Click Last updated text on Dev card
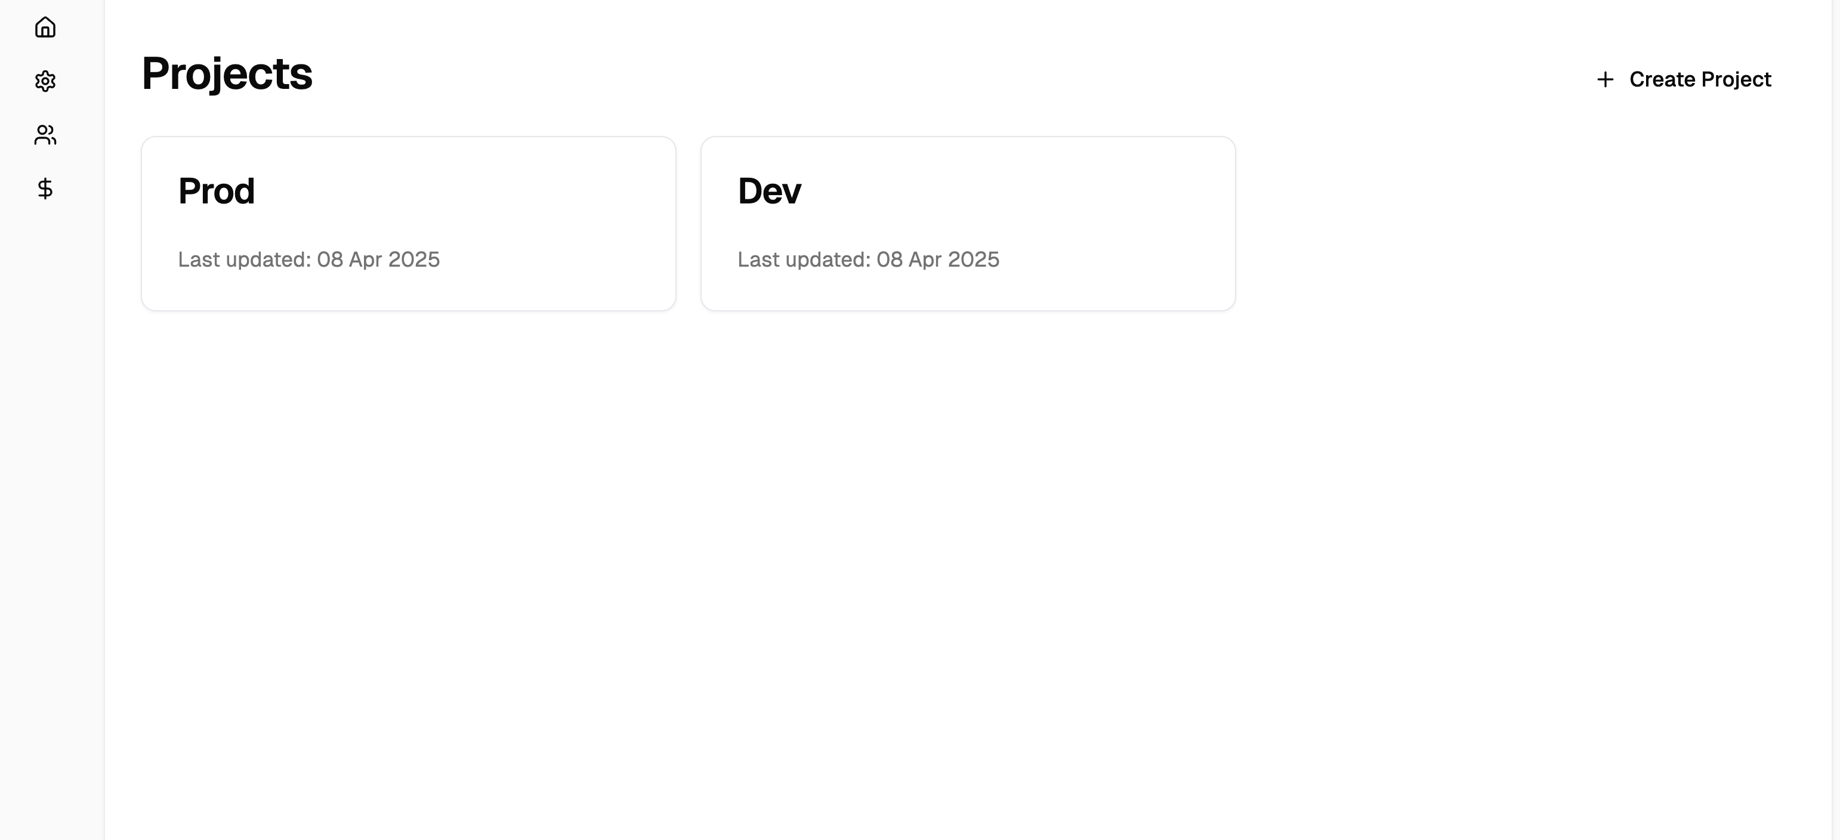Image resolution: width=1840 pixels, height=840 pixels. pyautogui.click(x=869, y=260)
